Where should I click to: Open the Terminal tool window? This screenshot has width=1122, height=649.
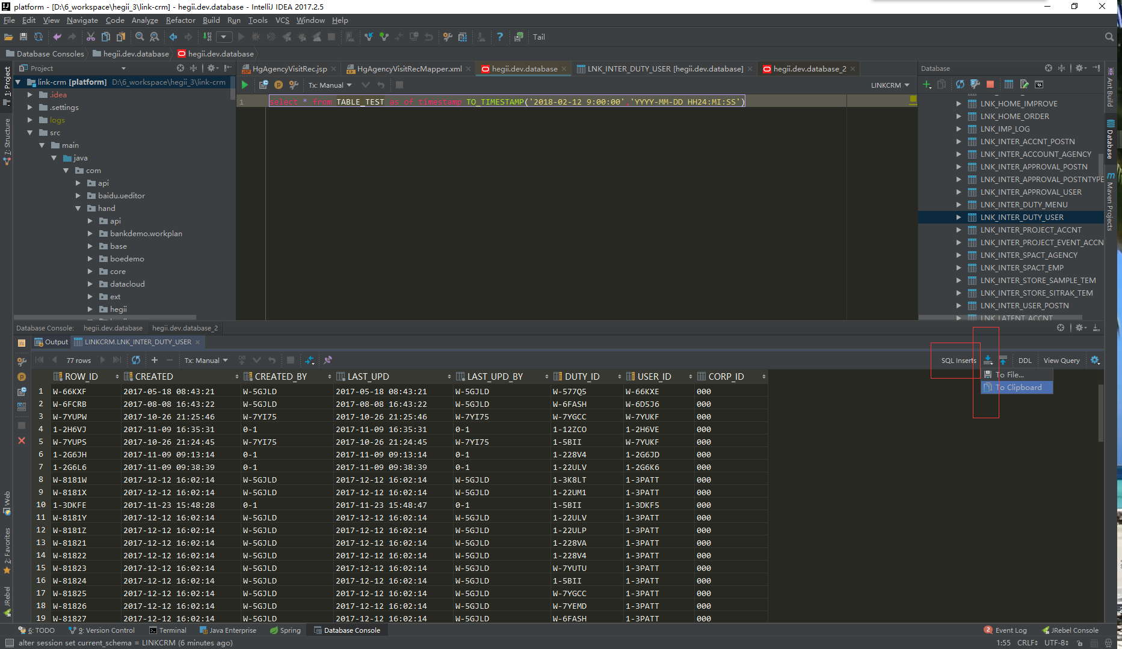click(168, 630)
